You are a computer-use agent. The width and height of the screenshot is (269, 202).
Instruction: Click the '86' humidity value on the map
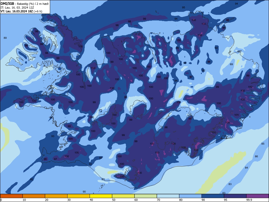pos(256,156)
